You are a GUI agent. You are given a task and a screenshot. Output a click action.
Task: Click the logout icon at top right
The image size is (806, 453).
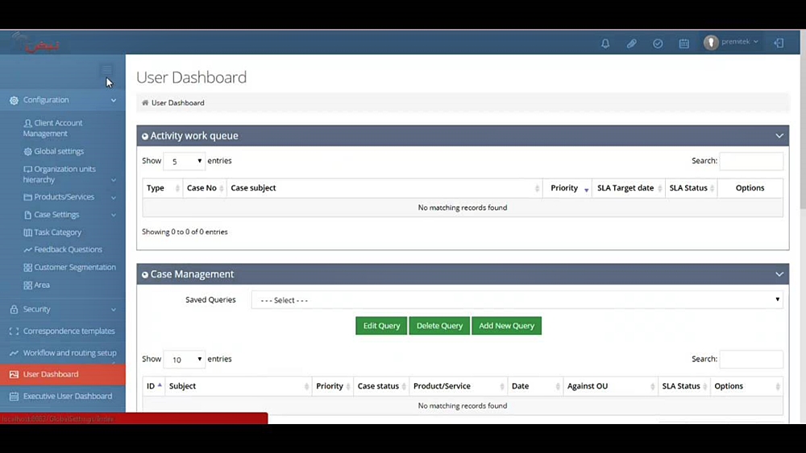(x=779, y=43)
